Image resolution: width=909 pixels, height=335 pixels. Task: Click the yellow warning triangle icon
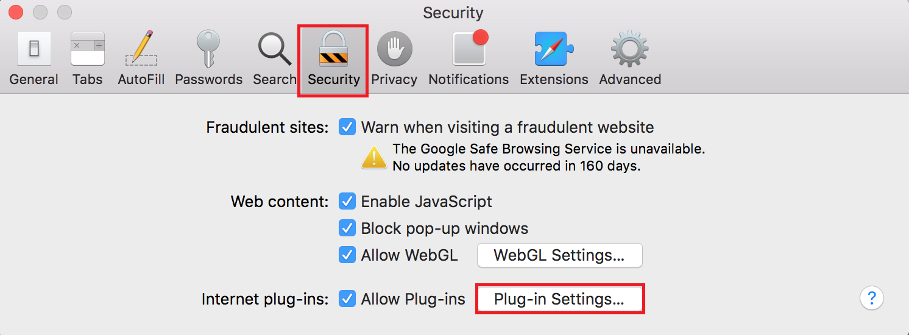click(x=374, y=157)
